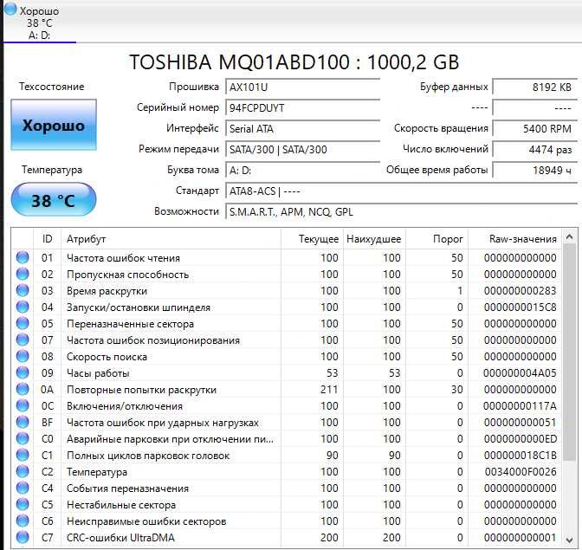Image resolution: width=582 pixels, height=550 pixels.
Task: Select the Запуски/остановки шпинделя row
Action: [x=287, y=307]
